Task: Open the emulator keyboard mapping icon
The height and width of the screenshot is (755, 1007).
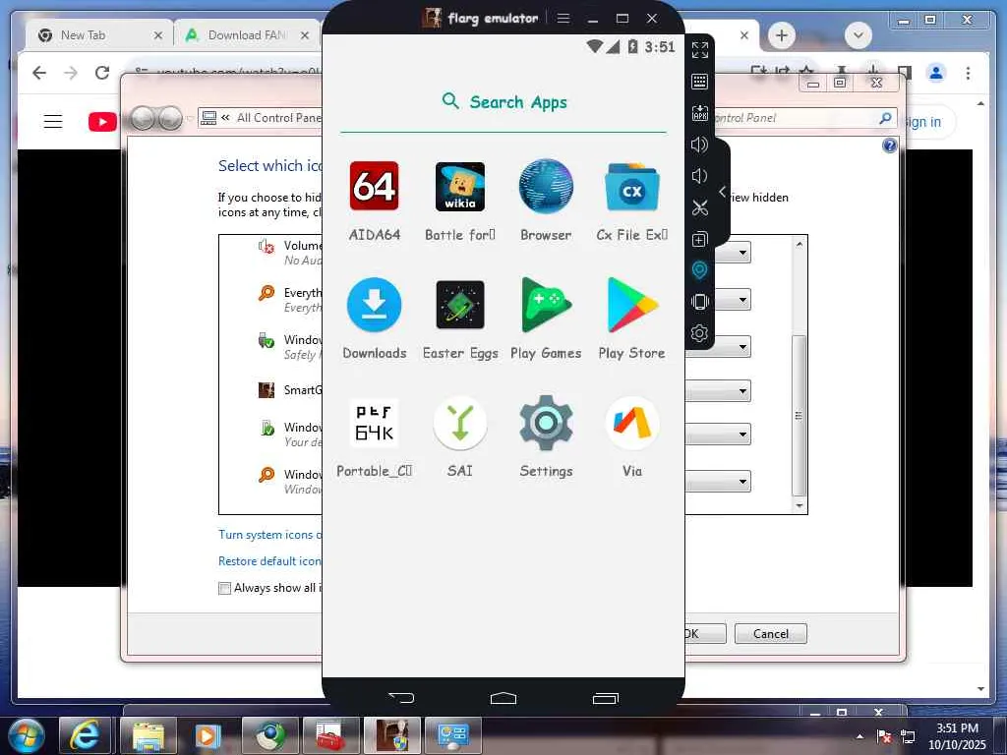Action: (699, 81)
